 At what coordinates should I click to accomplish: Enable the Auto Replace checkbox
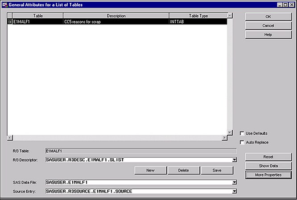click(242, 142)
